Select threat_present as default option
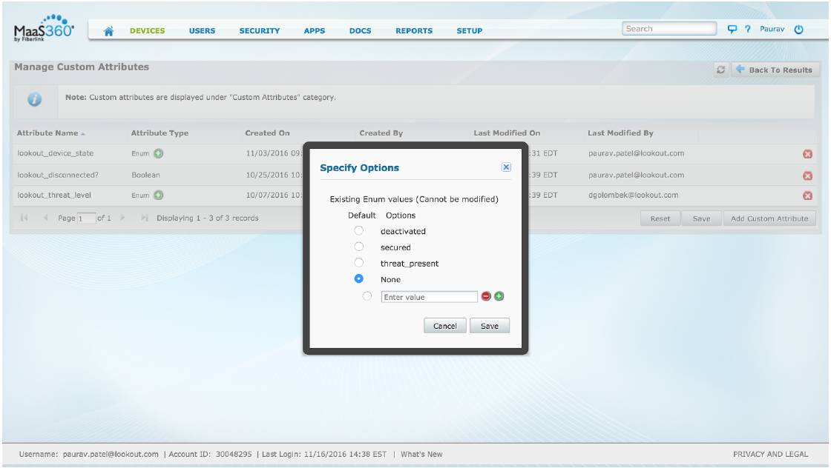831x468 pixels. point(359,262)
